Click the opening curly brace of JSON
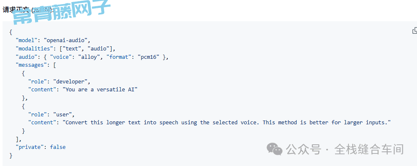The width and height of the screenshot is (417, 166). (x=10, y=32)
